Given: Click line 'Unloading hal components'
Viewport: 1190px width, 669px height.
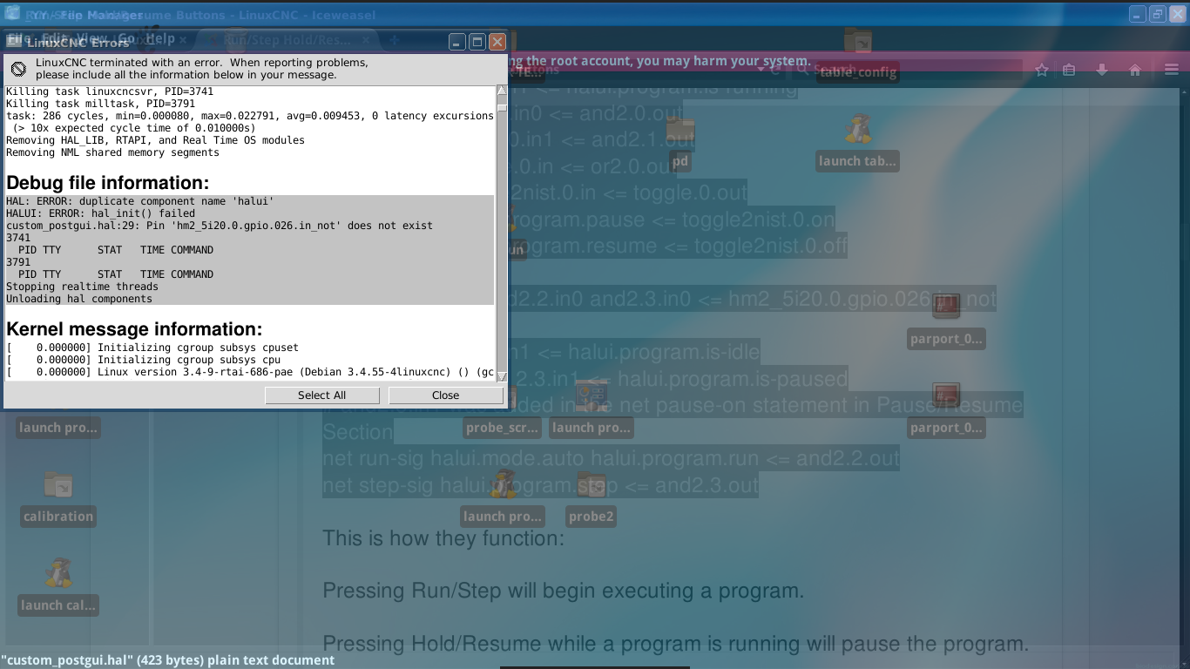Looking at the screenshot, I should 79,299.
